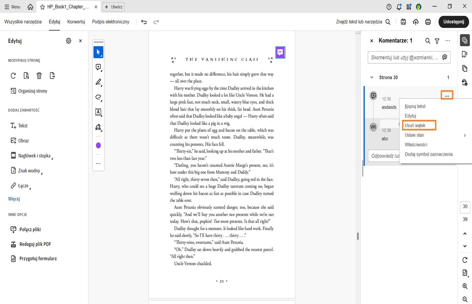Viewport: 472px width, 304px height.
Task: Expand Nagłówek i stopka options
Action: coord(31,156)
